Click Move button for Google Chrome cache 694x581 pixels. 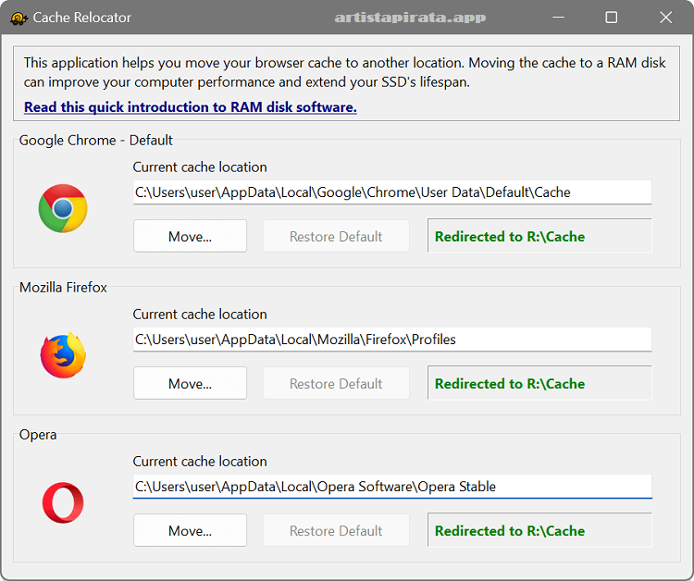pos(191,236)
